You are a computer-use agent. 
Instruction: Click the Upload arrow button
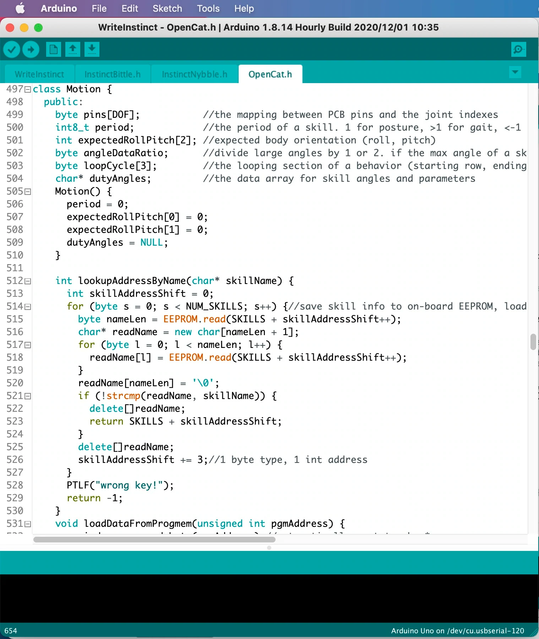[x=31, y=49]
